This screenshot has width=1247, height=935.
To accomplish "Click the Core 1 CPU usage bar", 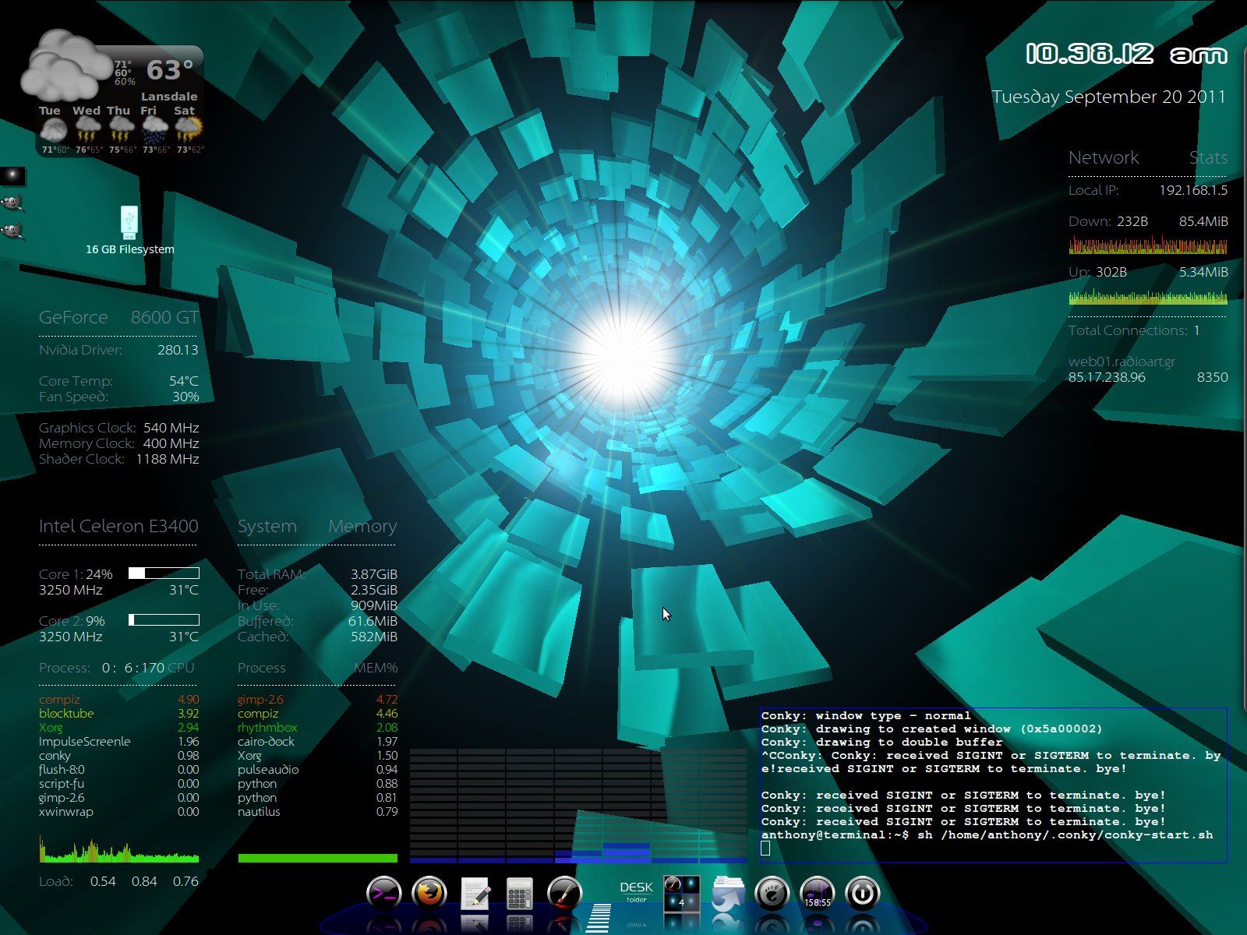I will click(164, 573).
